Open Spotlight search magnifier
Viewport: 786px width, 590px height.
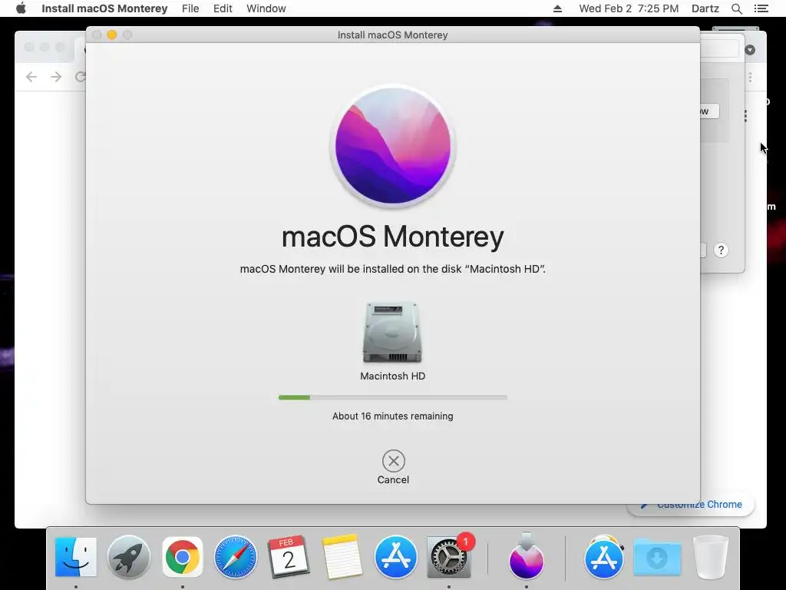737,8
